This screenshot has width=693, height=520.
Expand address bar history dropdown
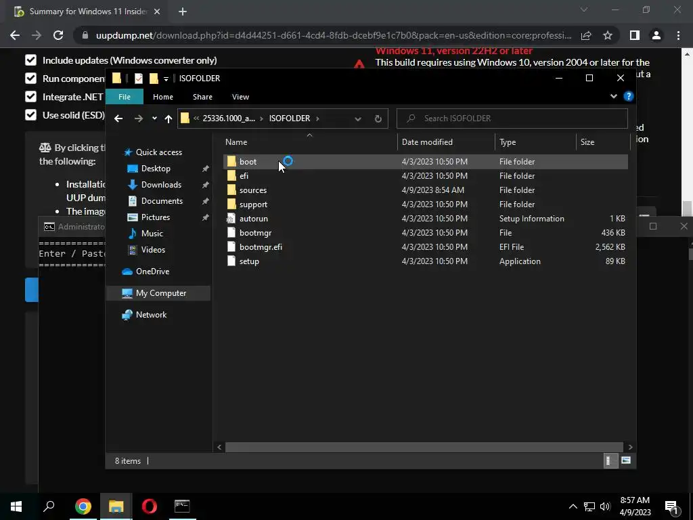point(357,118)
